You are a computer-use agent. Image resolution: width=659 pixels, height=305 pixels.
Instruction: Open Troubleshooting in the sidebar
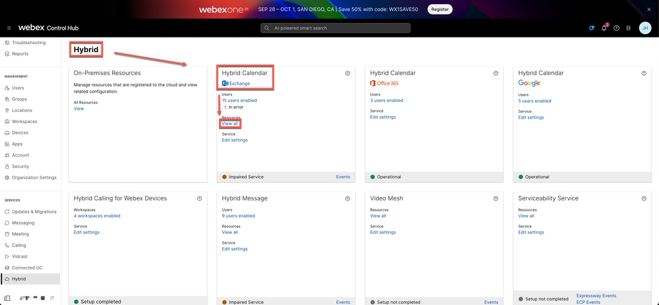coord(28,43)
